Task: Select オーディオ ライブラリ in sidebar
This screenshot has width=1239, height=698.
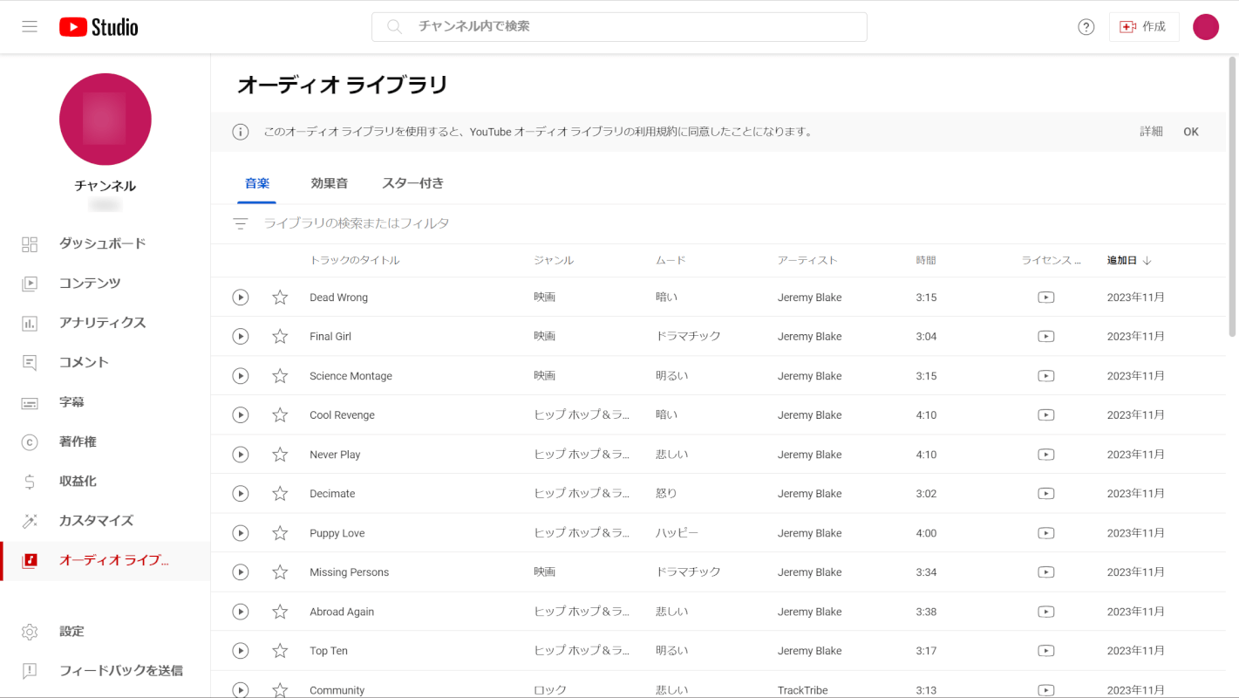Action: coord(105,561)
